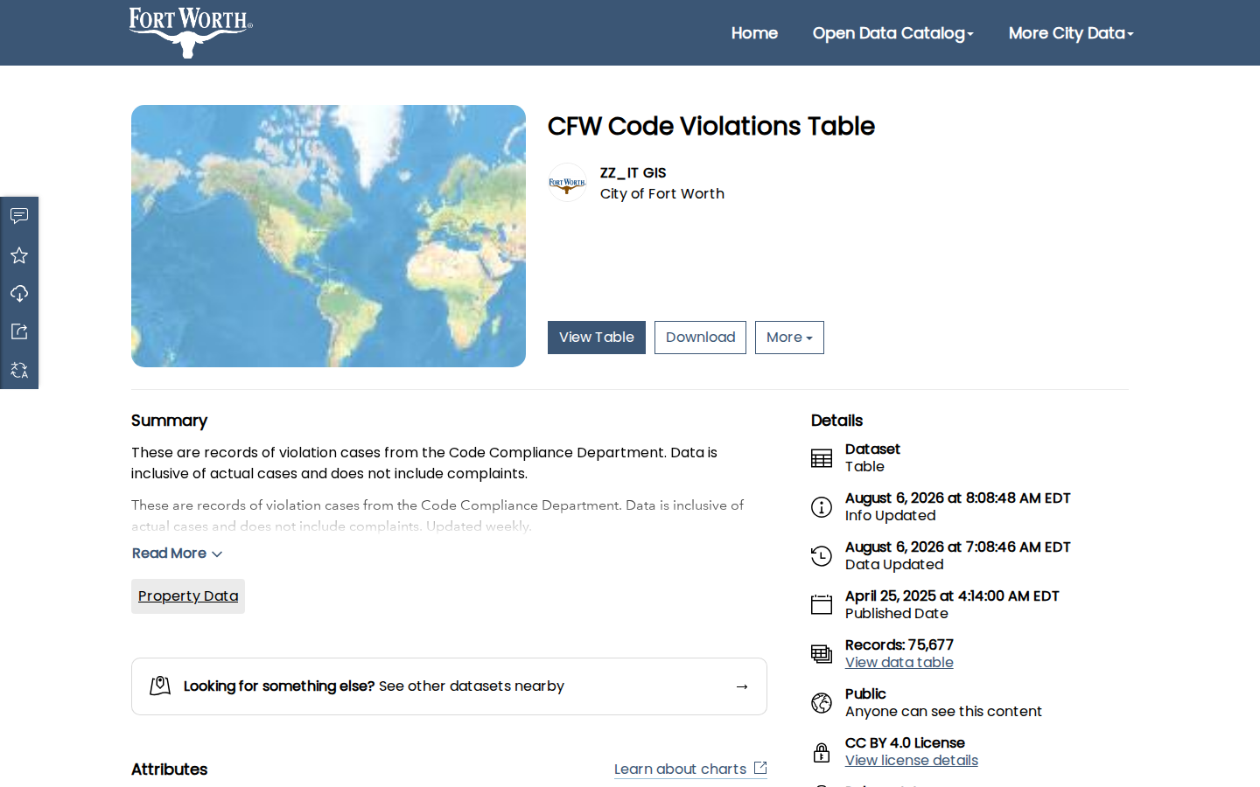Click the Download button

click(700, 338)
